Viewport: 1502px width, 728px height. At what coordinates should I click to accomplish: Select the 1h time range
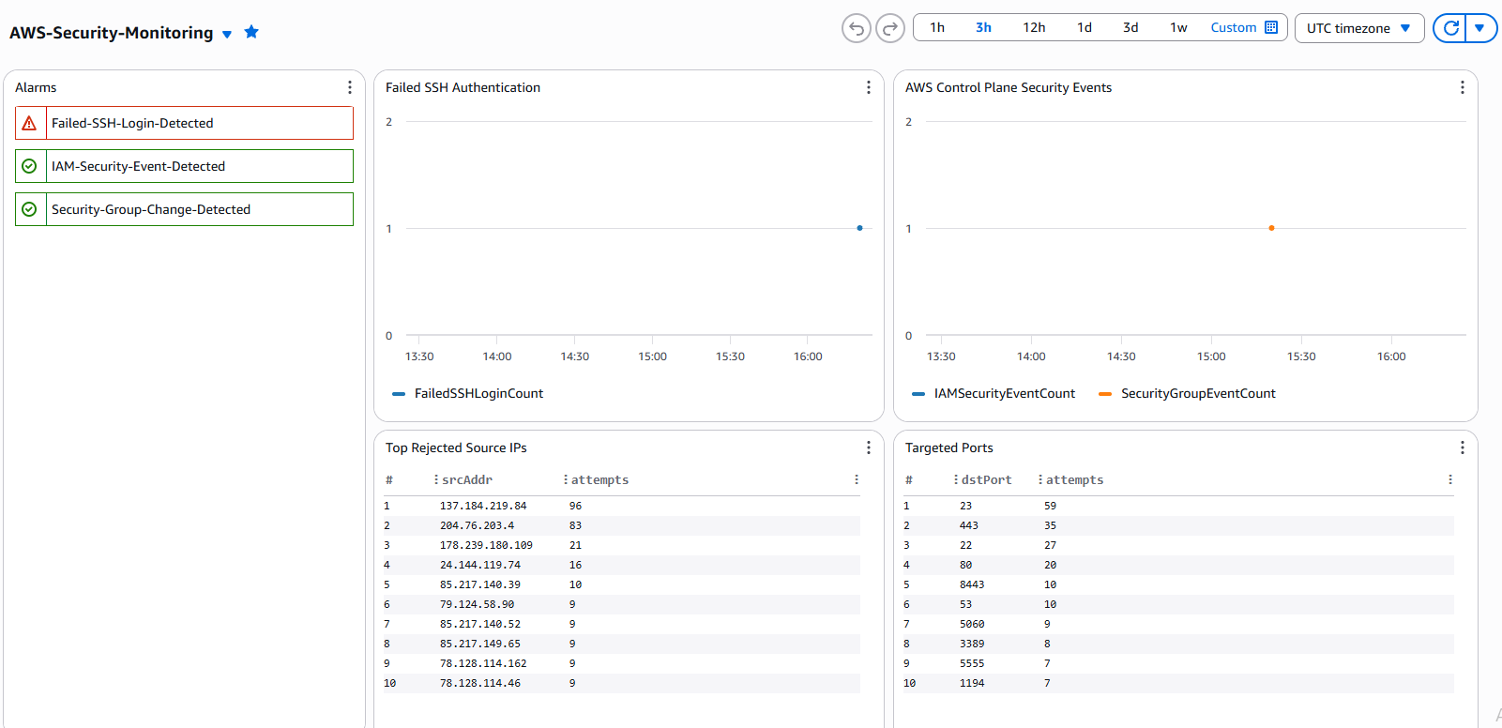click(937, 28)
